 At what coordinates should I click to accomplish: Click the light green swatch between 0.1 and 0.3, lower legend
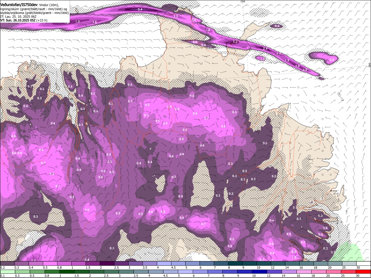7,272
